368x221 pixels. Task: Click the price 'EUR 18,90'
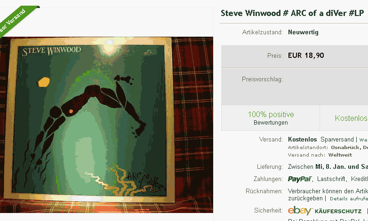click(x=306, y=55)
